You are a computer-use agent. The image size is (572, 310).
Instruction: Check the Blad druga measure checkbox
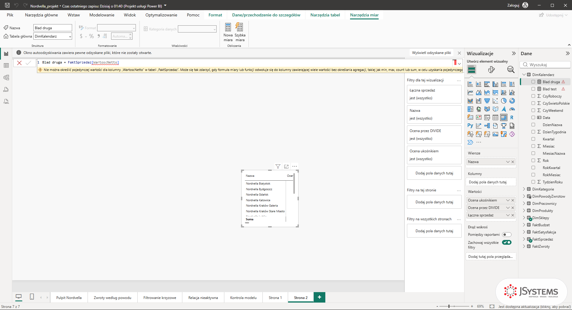(533, 82)
